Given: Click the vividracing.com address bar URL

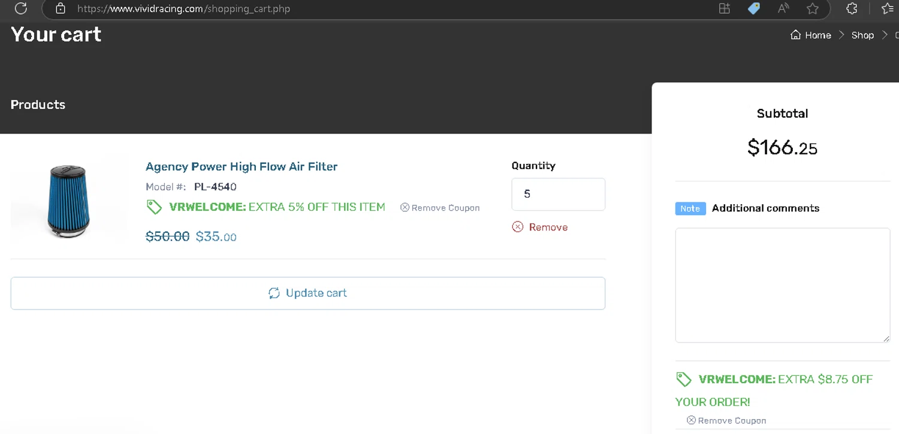Looking at the screenshot, I should click(x=183, y=9).
